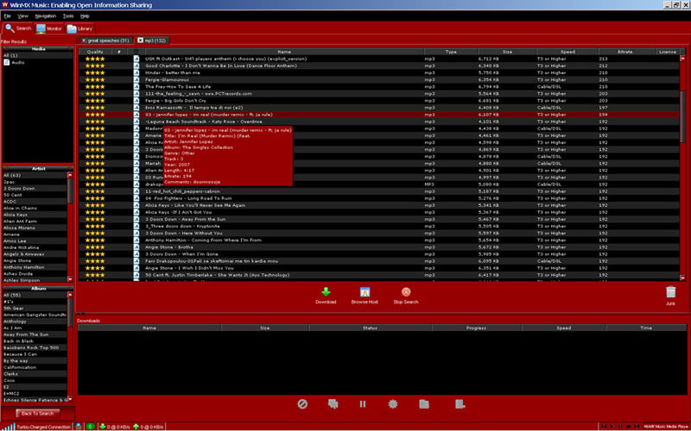Open the Help menu
691x431 pixels.
pyautogui.click(x=85, y=16)
